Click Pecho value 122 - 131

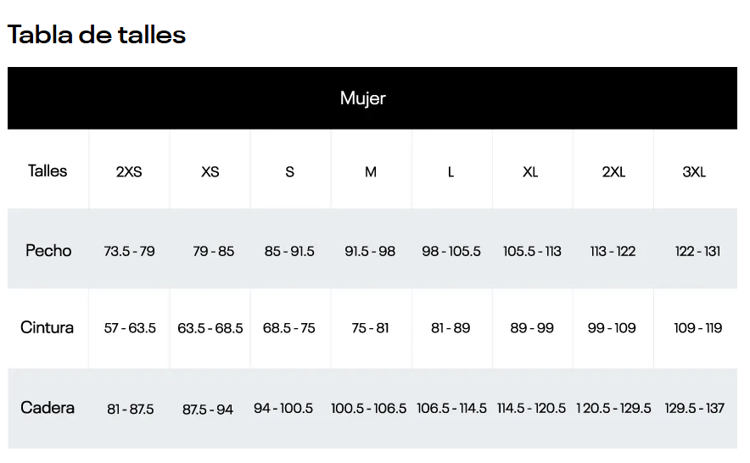(698, 252)
